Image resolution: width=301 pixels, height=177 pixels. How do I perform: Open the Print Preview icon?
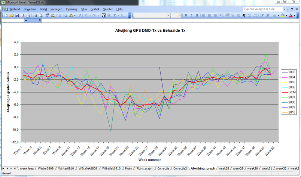[40, 16]
